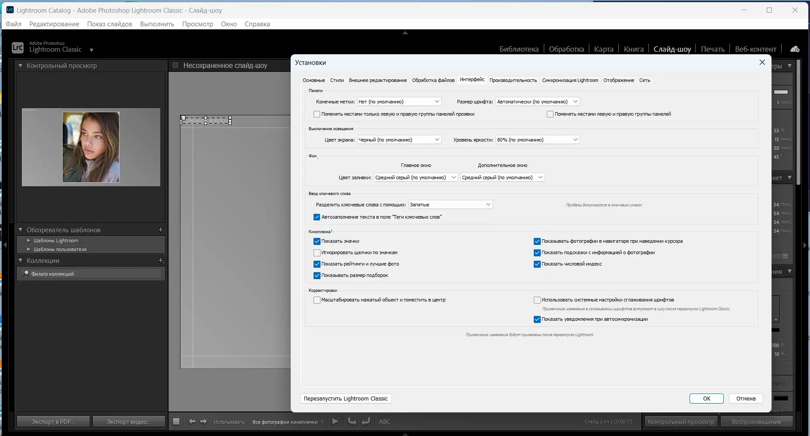Collapse the Коллекции panel
The width and height of the screenshot is (810, 436).
click(20, 260)
